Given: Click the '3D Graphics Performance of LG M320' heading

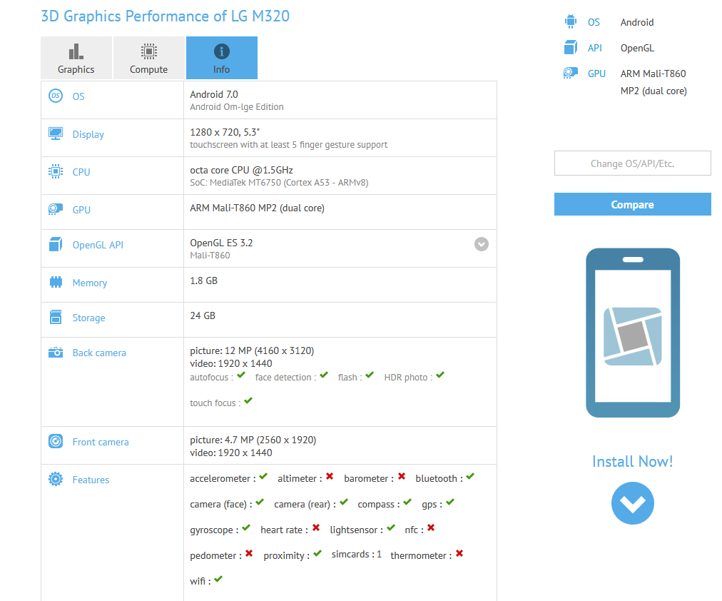Looking at the screenshot, I should pyautogui.click(x=166, y=16).
